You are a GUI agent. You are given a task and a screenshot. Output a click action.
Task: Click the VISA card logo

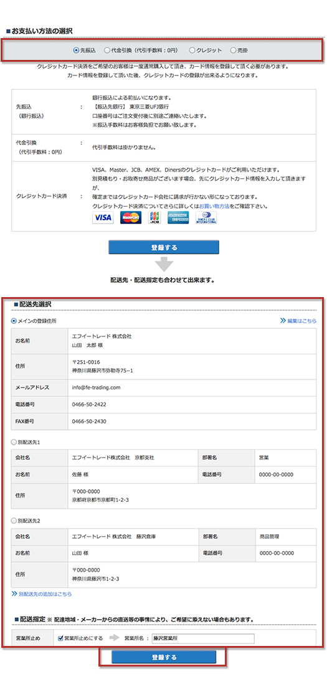pyautogui.click(x=103, y=218)
